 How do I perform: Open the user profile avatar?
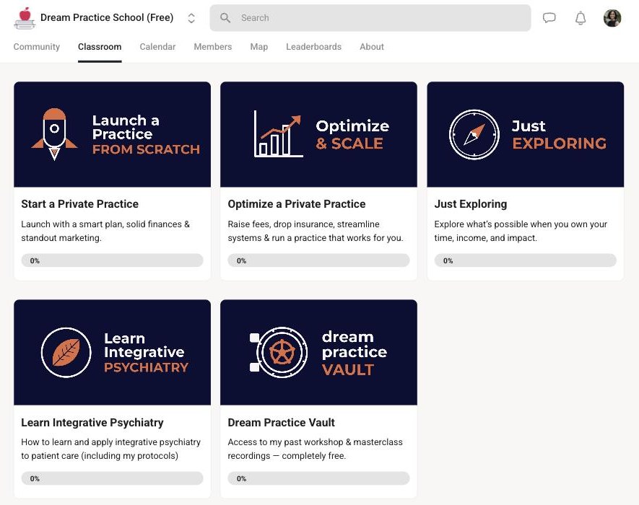(x=612, y=18)
